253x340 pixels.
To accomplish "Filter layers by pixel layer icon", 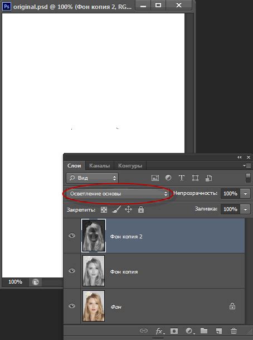I will (x=155, y=178).
